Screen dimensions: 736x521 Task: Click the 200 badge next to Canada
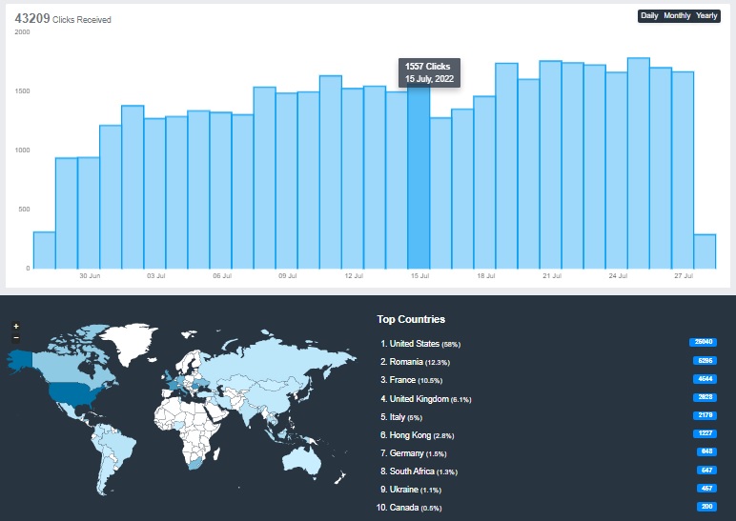pos(705,507)
